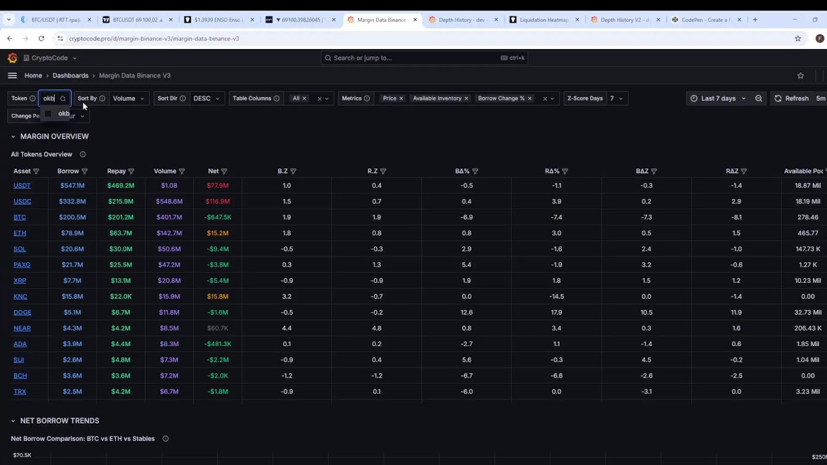This screenshot has height=465, width=827.
Task: Filter the BΔ% column
Action: (475, 171)
